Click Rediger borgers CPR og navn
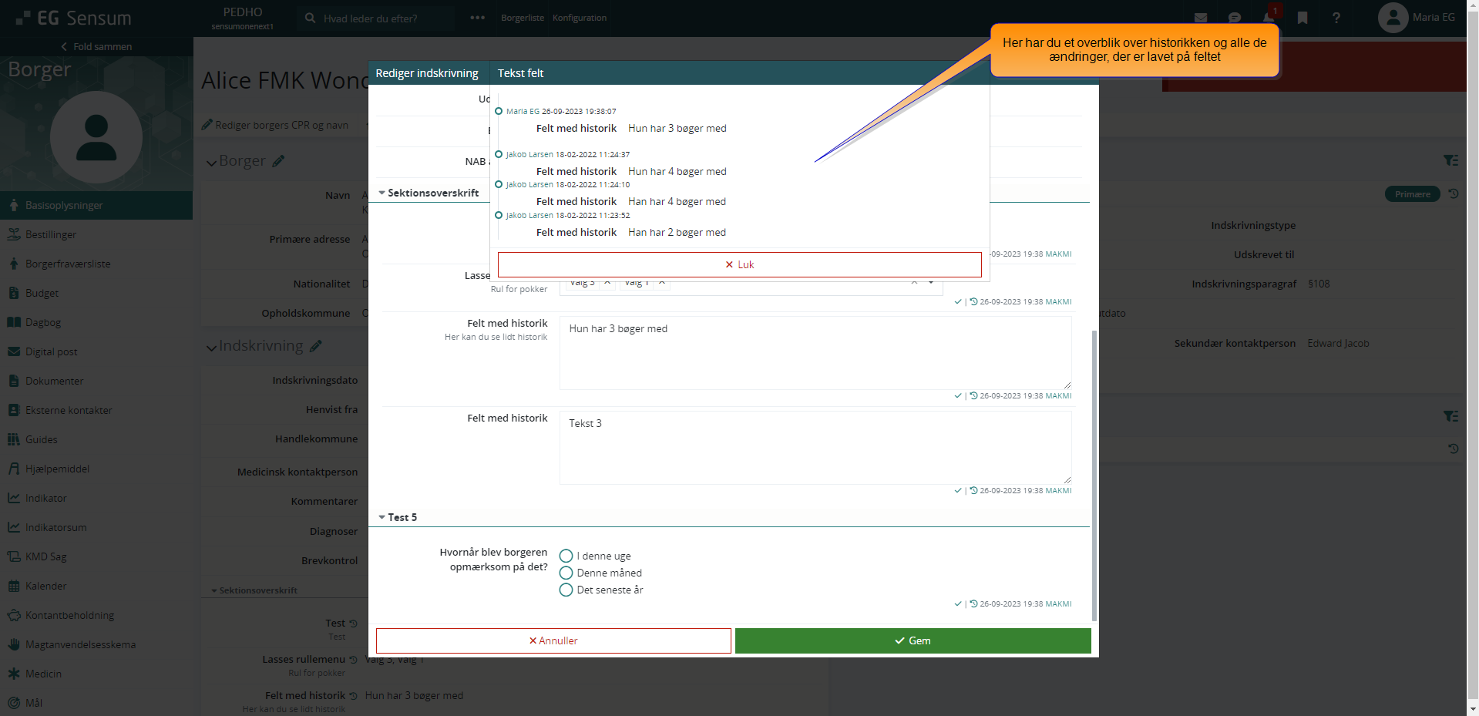 click(x=275, y=125)
